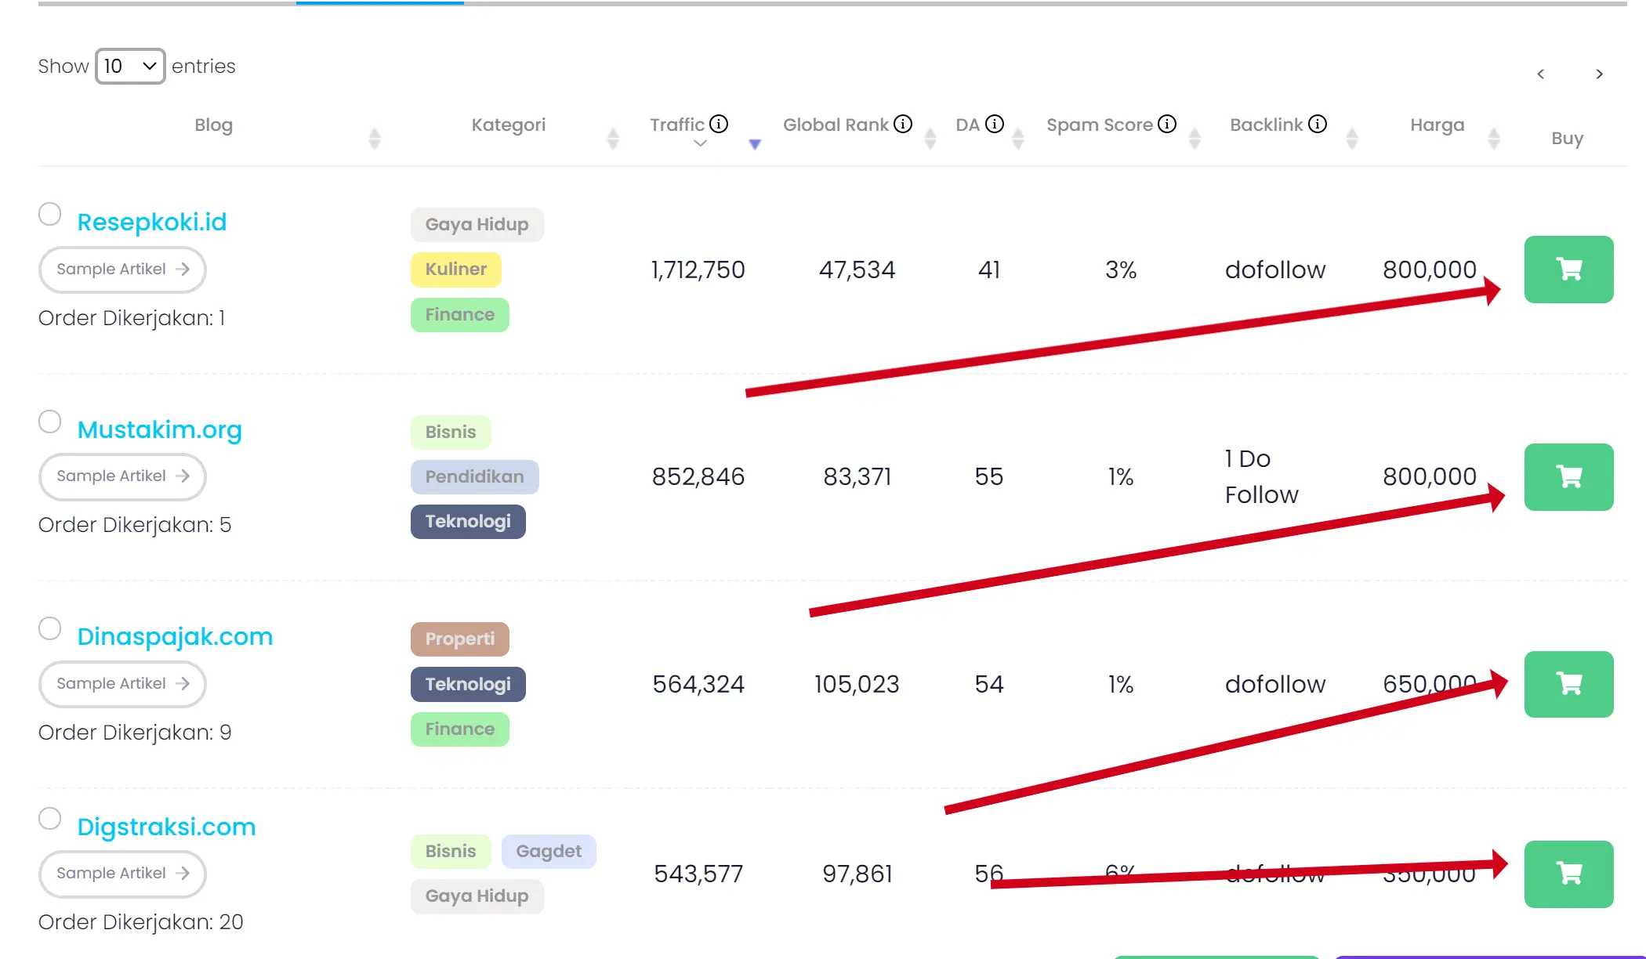
Task: Click Teknologi tag on Dinaspajak.com
Action: pyautogui.click(x=468, y=685)
